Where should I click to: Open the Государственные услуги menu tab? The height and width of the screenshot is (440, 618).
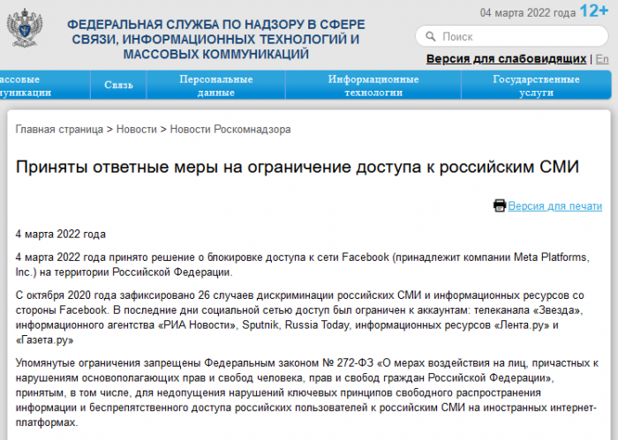coord(536,86)
